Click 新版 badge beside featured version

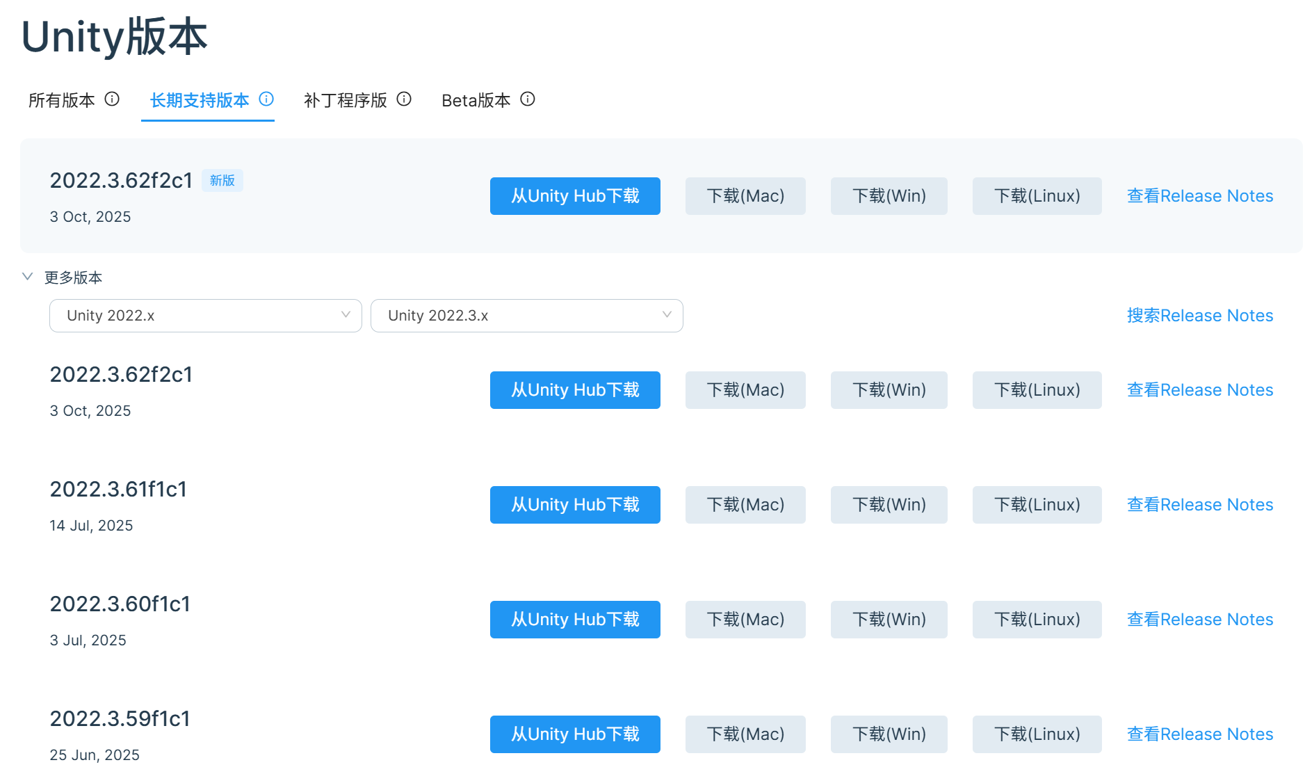coord(222,180)
